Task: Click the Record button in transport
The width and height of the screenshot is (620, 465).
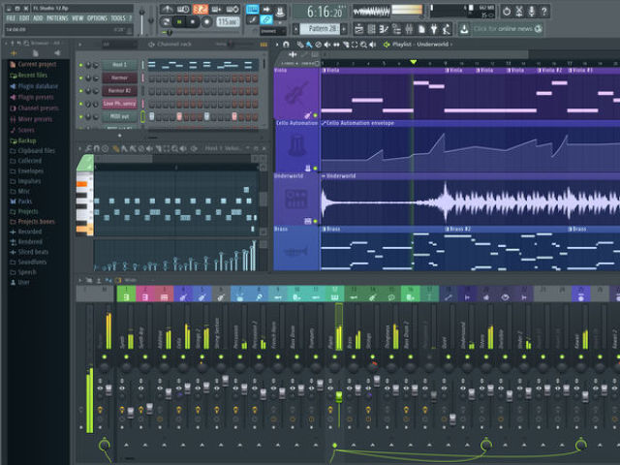Action: [206, 22]
